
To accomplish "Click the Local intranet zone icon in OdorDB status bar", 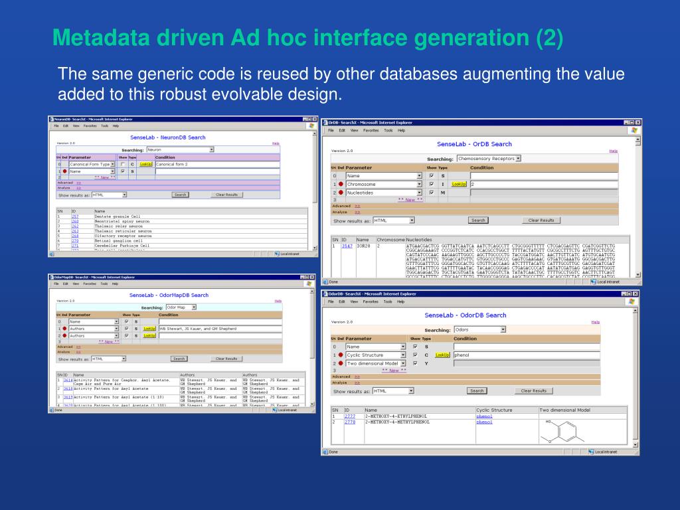I will (x=591, y=452).
